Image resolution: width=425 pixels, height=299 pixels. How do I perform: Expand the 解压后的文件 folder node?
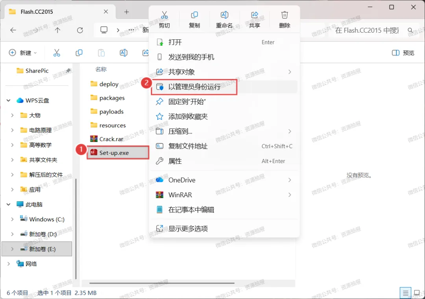pos(12,175)
